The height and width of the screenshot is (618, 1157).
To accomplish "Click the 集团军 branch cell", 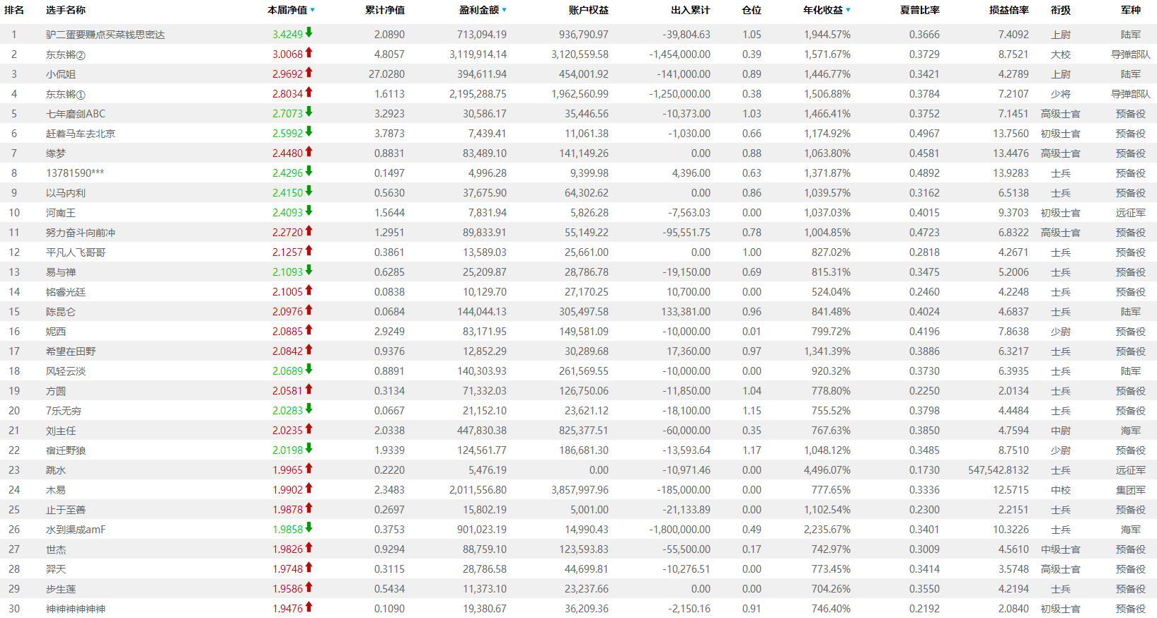I will tap(1131, 490).
